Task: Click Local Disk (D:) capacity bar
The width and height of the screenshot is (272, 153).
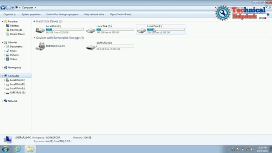Action: click(x=115, y=29)
